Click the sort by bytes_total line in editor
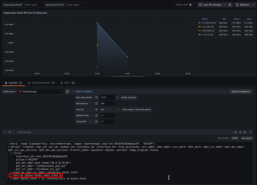257x185 pixels. coord(36,175)
